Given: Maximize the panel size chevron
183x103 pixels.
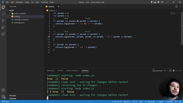Looking at the screenshot, I should [177, 71].
